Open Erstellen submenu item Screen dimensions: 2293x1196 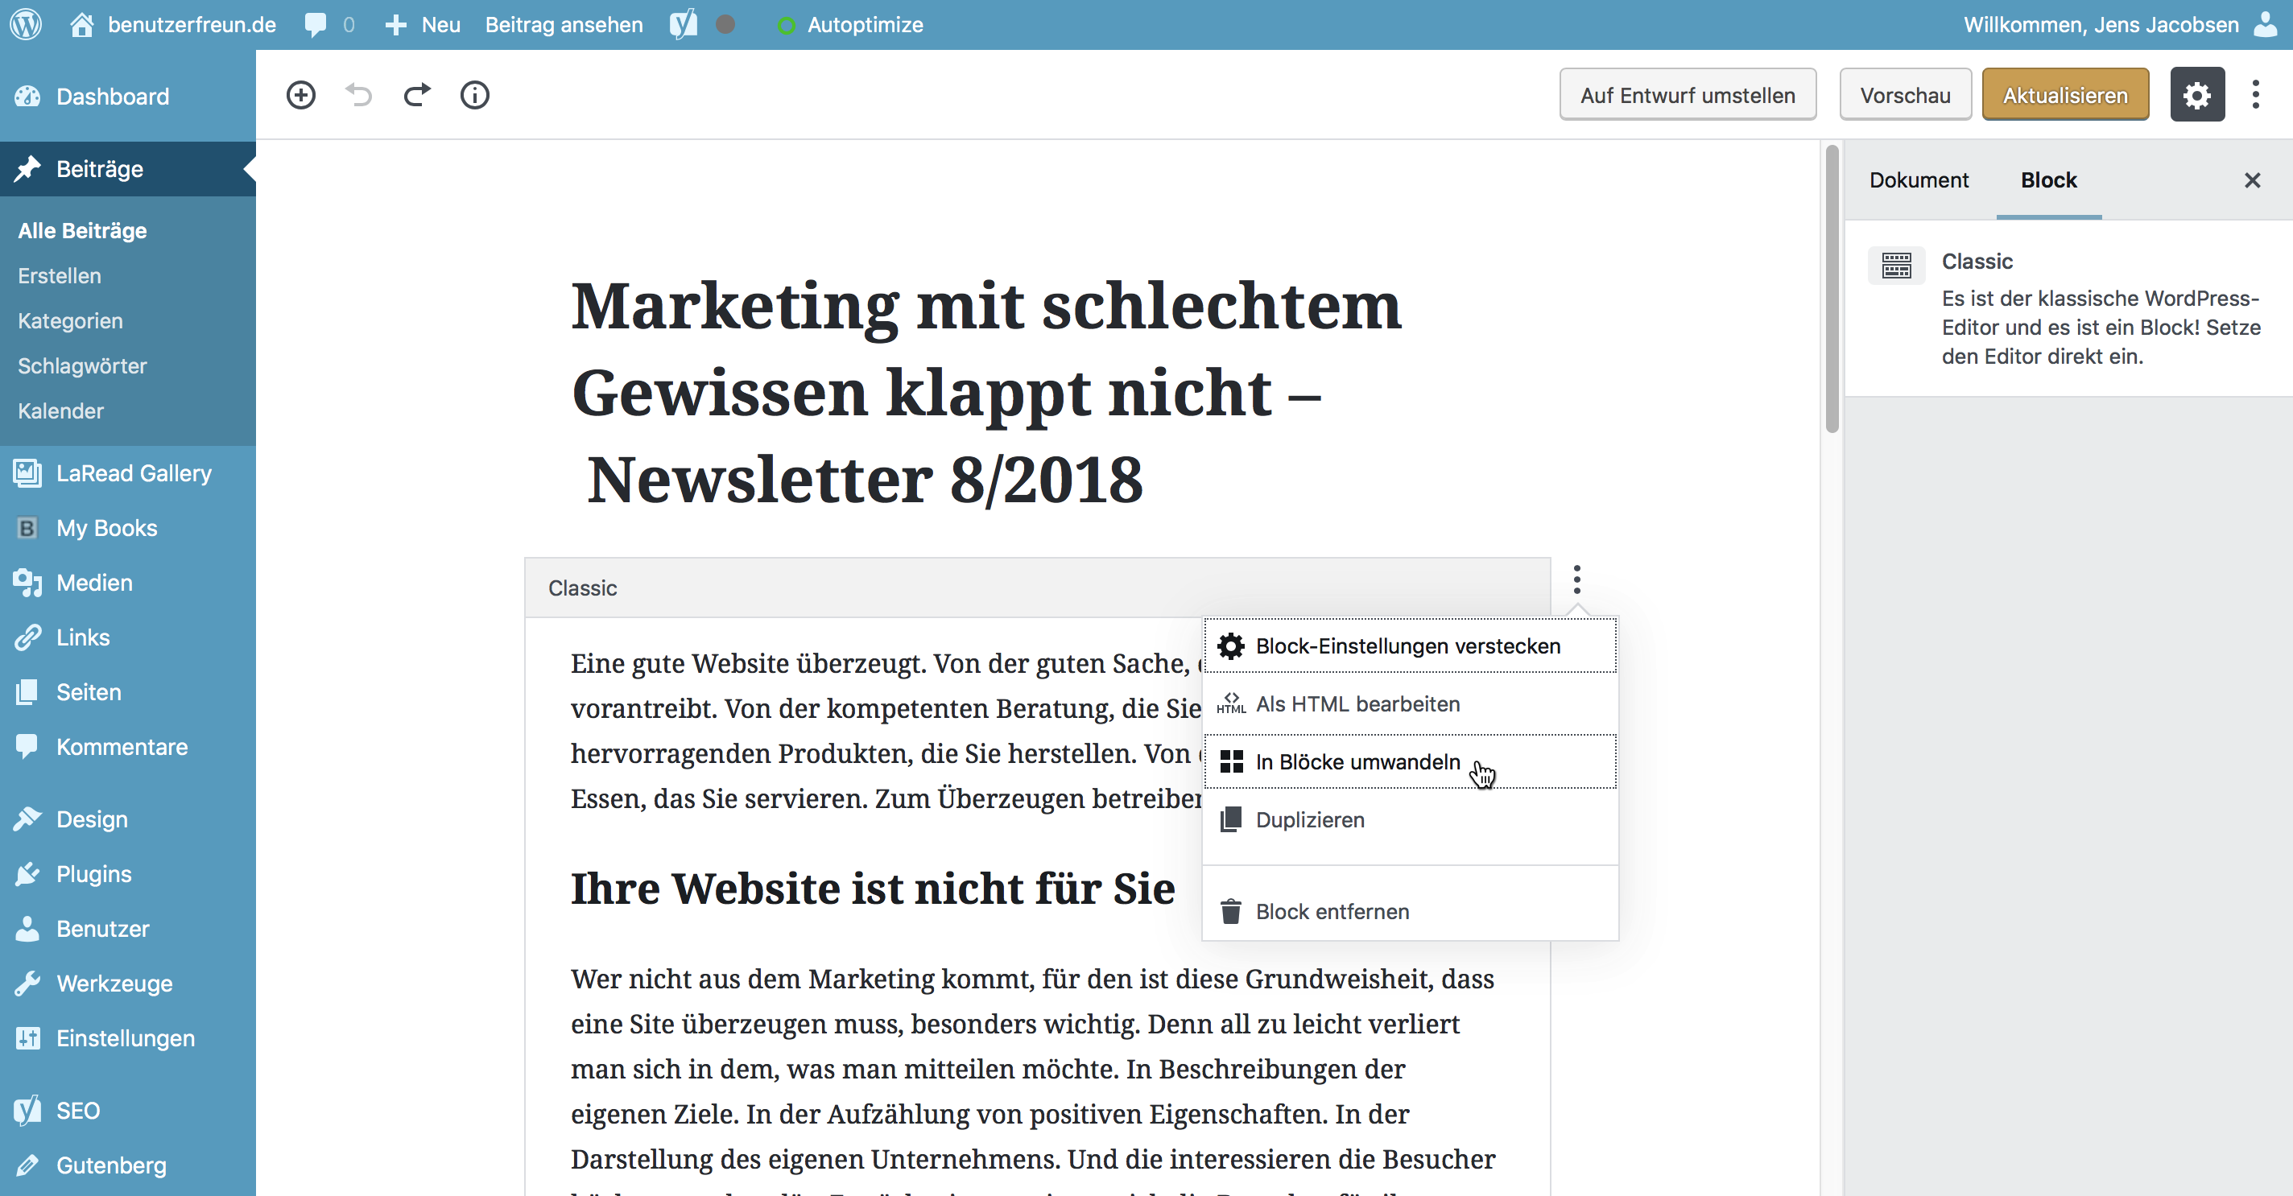click(59, 276)
